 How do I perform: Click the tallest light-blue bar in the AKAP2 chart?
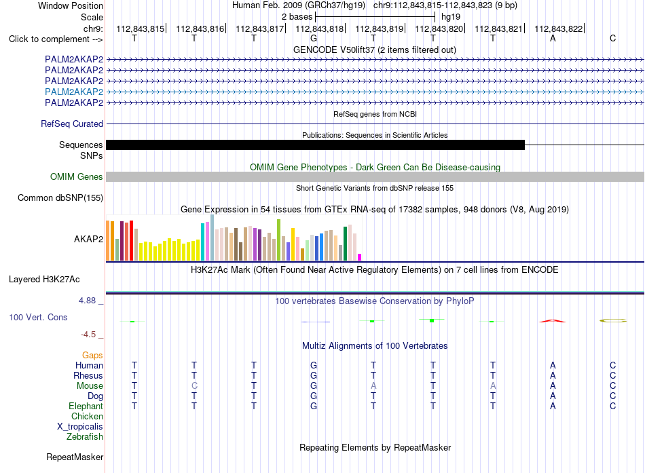click(x=213, y=238)
